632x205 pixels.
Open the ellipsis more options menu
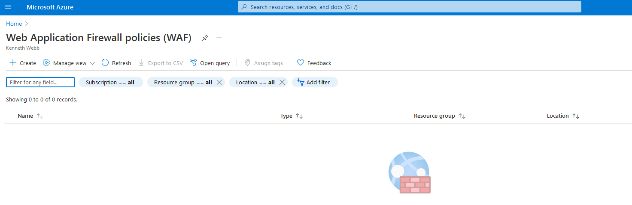click(219, 38)
